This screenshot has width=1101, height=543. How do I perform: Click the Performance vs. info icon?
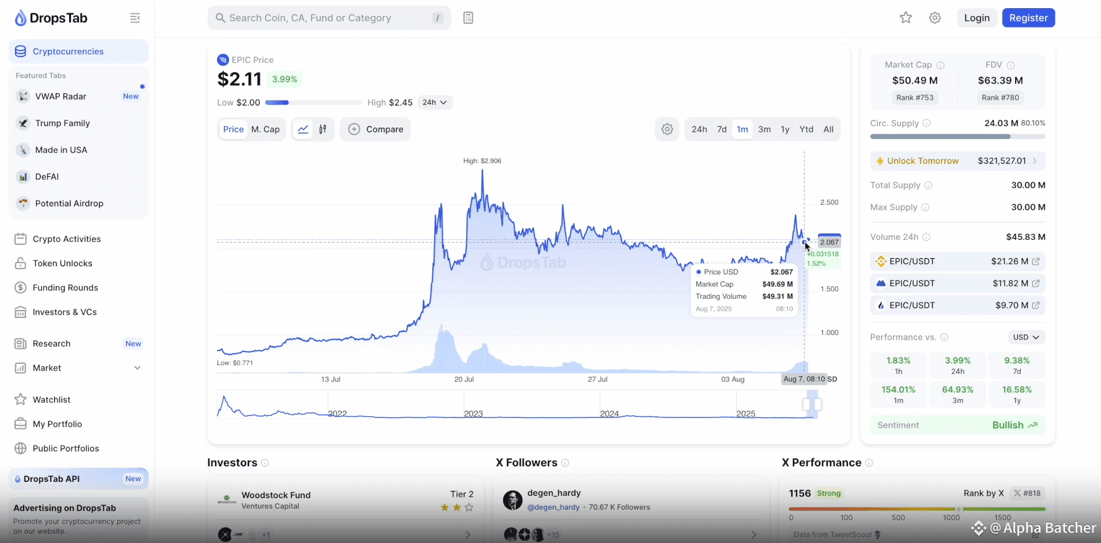coord(944,337)
